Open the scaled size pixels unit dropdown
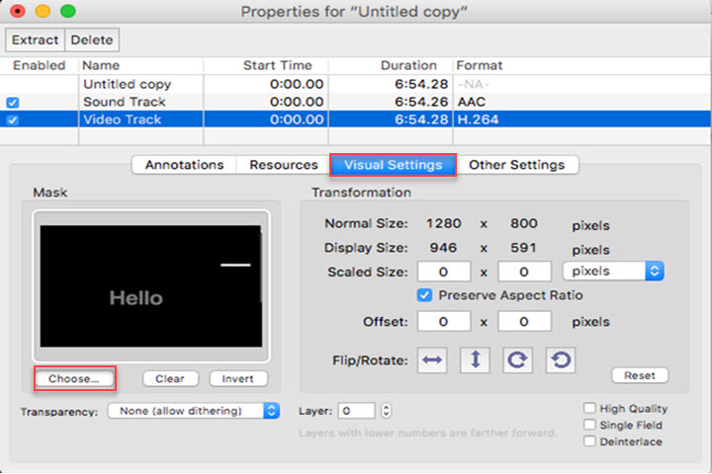The width and height of the screenshot is (712, 474). coord(612,271)
